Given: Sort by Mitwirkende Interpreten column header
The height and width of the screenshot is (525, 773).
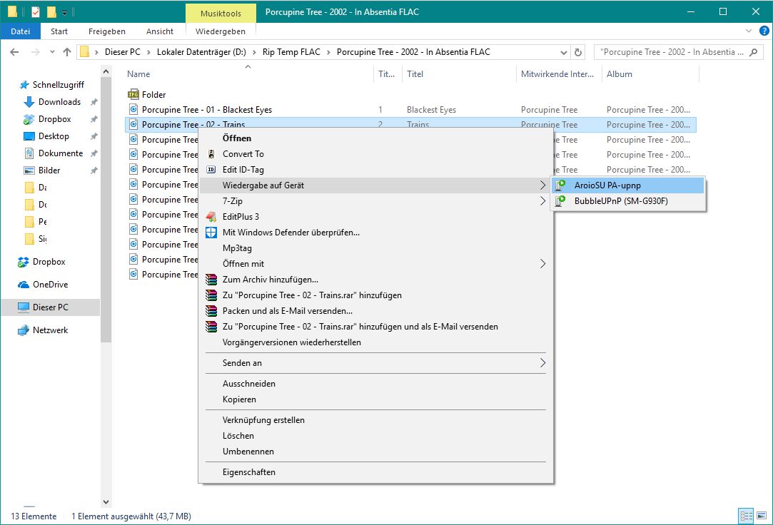Looking at the screenshot, I should point(559,74).
